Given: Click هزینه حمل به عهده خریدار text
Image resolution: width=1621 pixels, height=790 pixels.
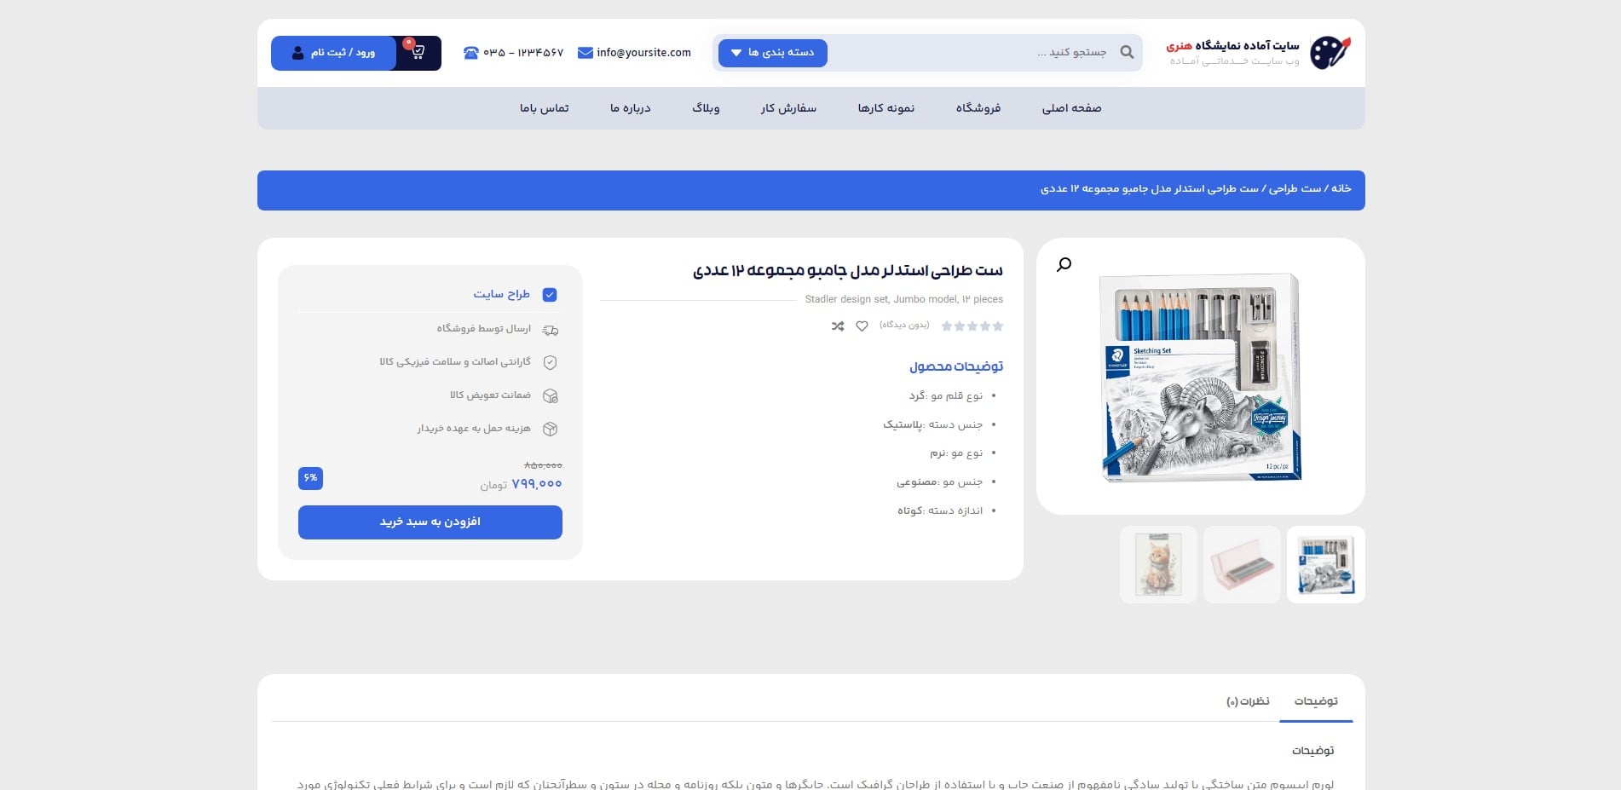Looking at the screenshot, I should (x=474, y=429).
